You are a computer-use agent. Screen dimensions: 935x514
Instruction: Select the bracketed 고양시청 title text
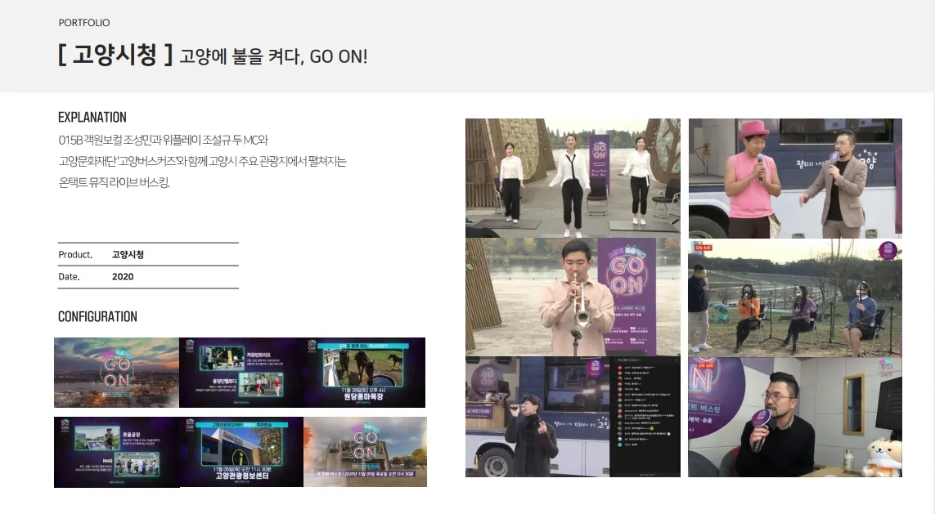115,55
